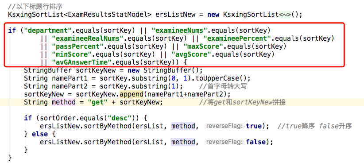Click the "desc" string literal
The image size is (364, 166).
(x=120, y=118)
